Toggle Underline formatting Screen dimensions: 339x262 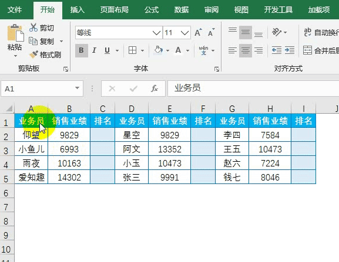click(x=107, y=50)
